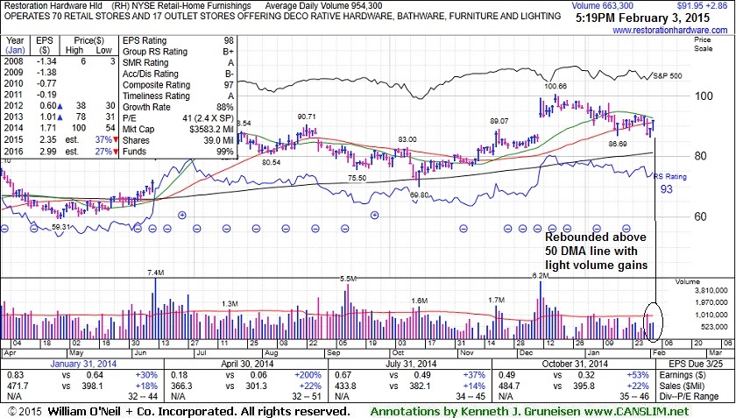This screenshot has height=418, width=736.
Task: Click the "Timeliness Rating" label
Action: pos(156,96)
